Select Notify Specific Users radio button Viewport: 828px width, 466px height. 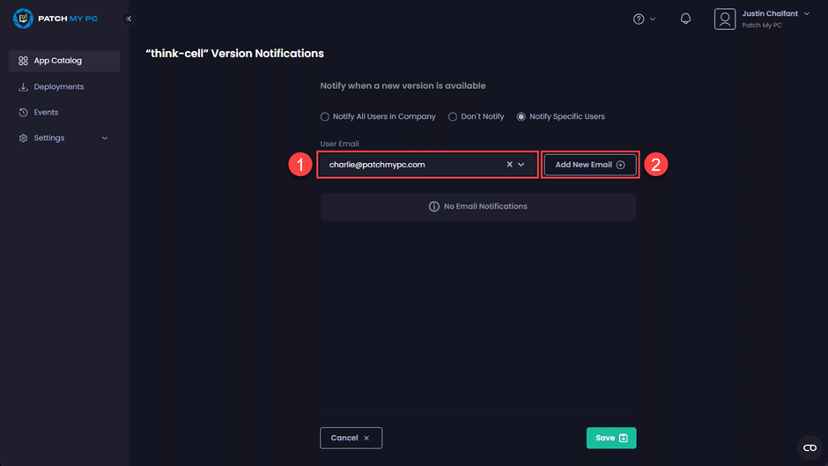pos(521,116)
